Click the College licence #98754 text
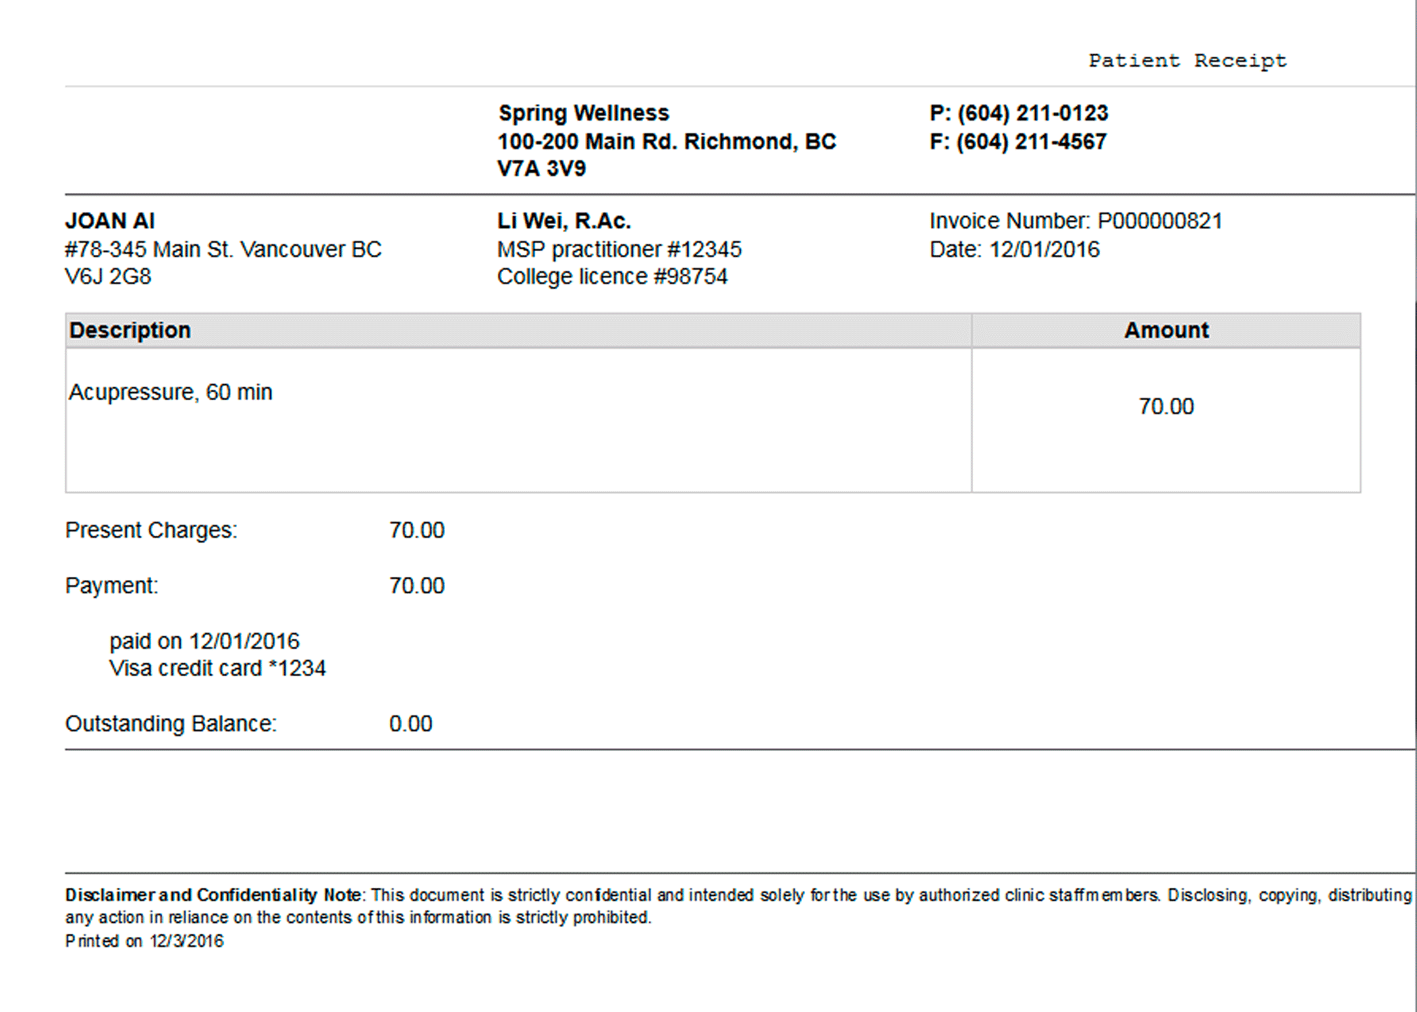This screenshot has height=1012, width=1417. [x=613, y=277]
